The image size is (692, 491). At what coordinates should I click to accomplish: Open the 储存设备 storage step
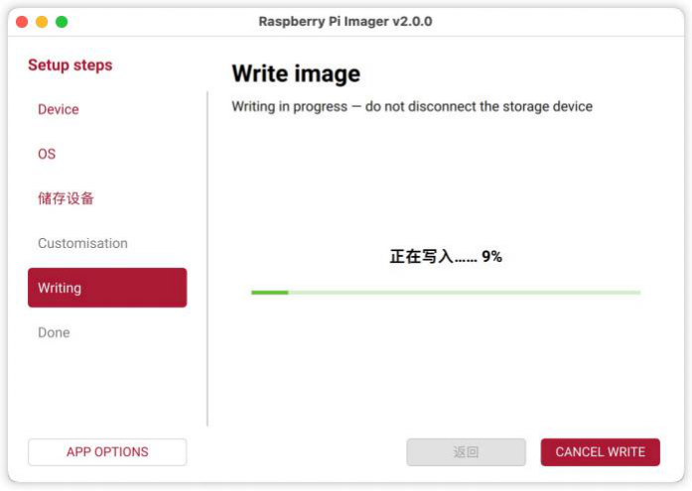66,198
